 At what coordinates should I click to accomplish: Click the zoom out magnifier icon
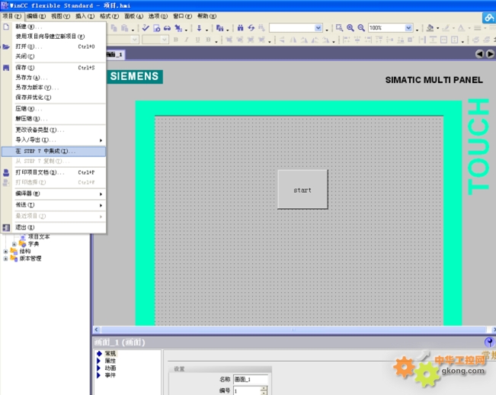click(361, 28)
